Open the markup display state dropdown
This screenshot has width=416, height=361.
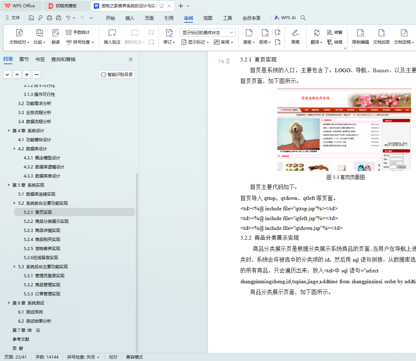click(207, 32)
